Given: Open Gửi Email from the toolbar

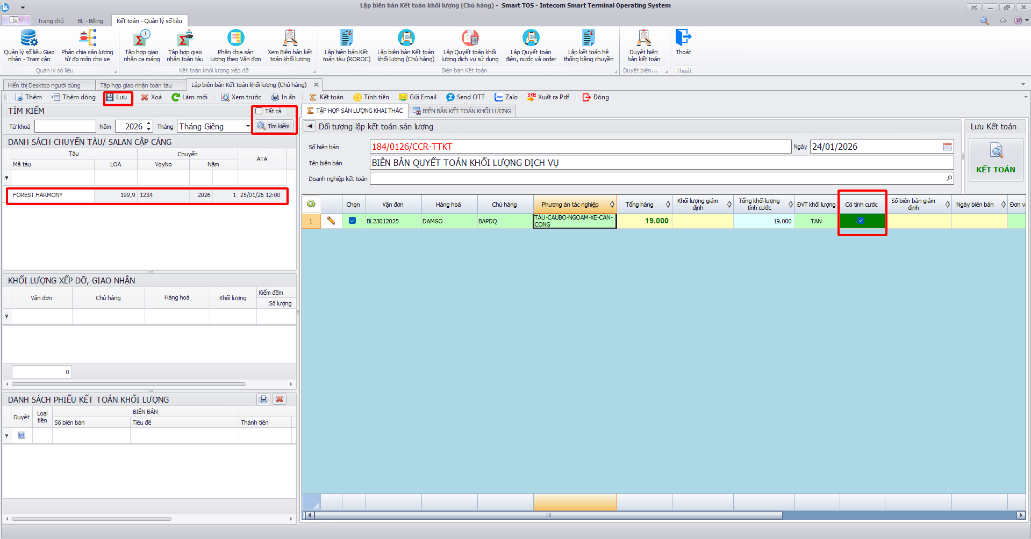Looking at the screenshot, I should [x=403, y=97].
